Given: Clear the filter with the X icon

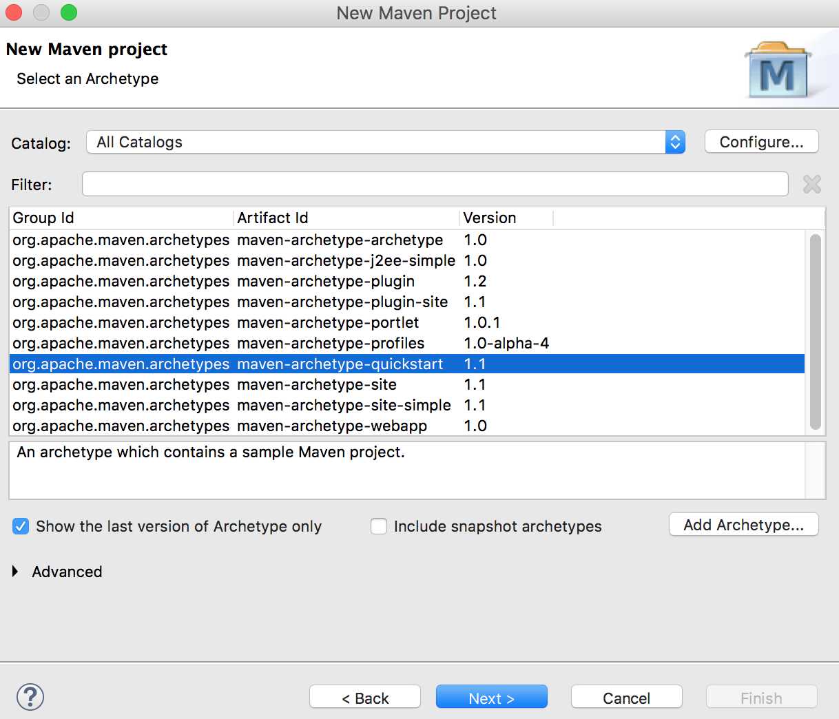Looking at the screenshot, I should pos(812,184).
